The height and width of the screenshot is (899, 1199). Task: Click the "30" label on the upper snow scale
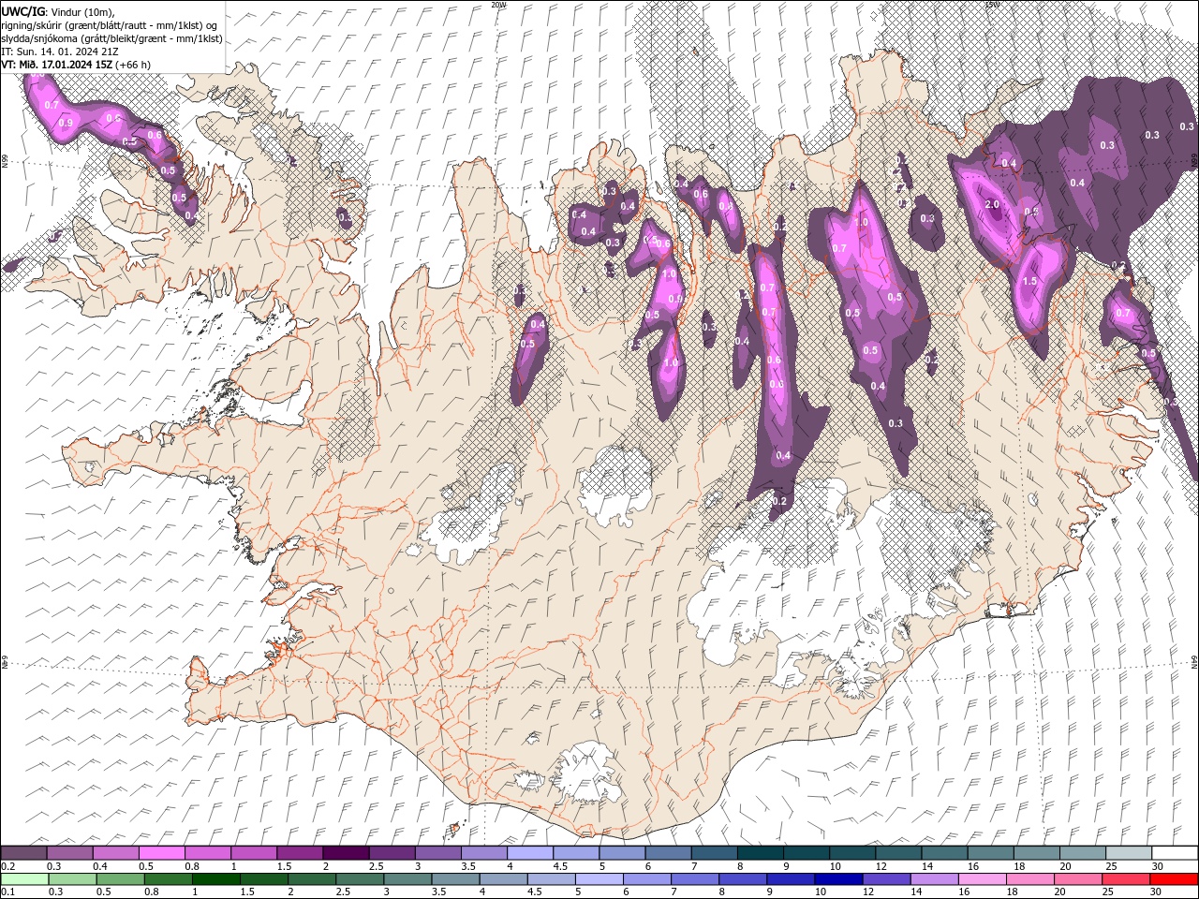(x=1159, y=866)
